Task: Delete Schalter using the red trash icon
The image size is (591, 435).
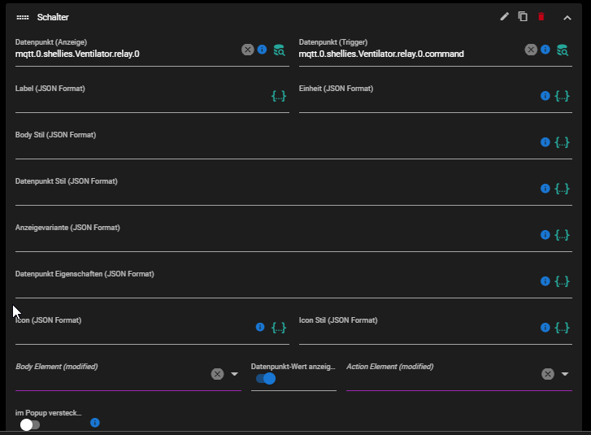Action: click(x=541, y=16)
